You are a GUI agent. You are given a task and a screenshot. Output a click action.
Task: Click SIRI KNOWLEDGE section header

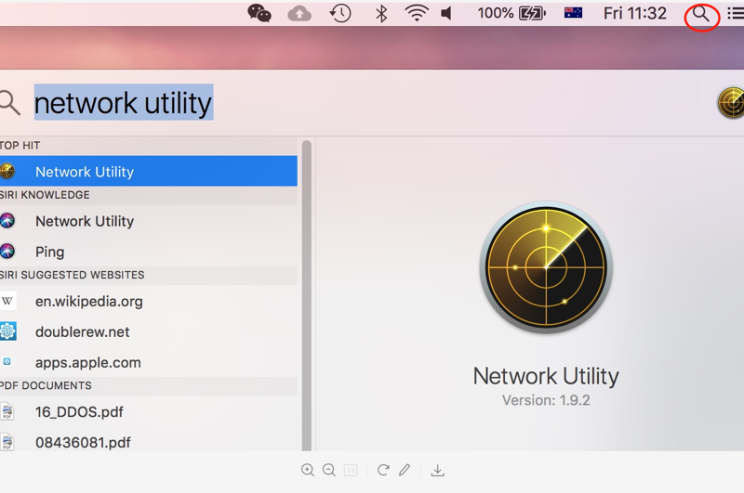45,195
